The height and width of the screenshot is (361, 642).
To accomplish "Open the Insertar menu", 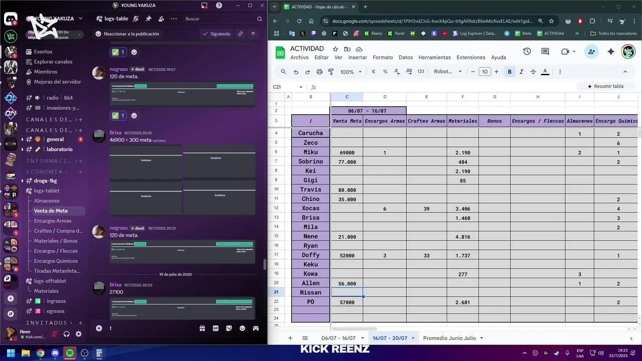I will (x=358, y=58).
